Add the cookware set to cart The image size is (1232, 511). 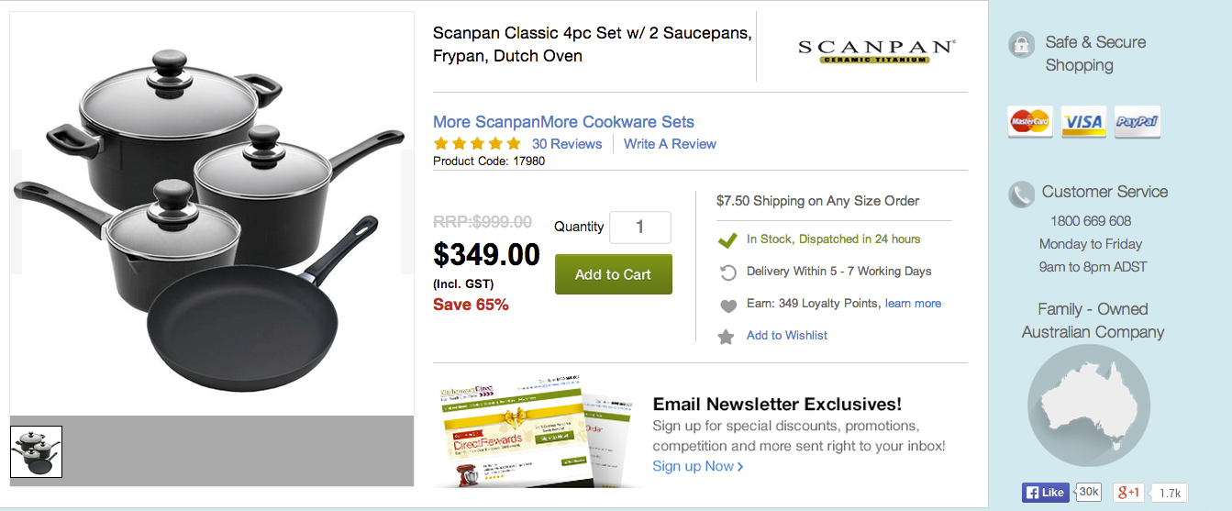pyautogui.click(x=613, y=274)
